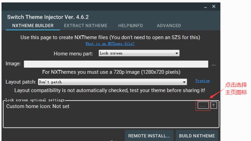Open the Layout patch combo box
Screen dimensions: 251x141
click(x=112, y=82)
